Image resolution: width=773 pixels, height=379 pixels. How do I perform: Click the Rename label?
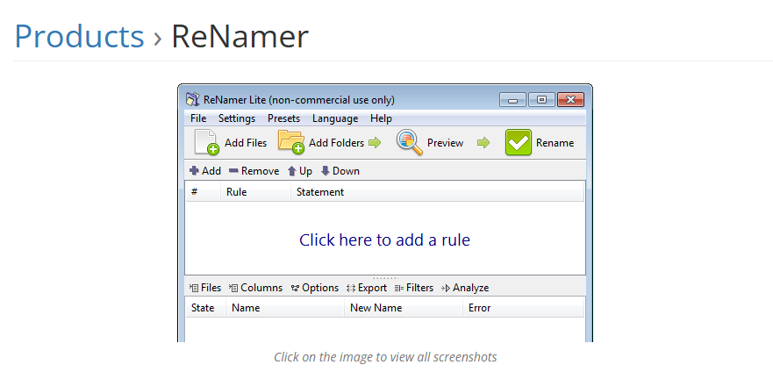(x=555, y=143)
